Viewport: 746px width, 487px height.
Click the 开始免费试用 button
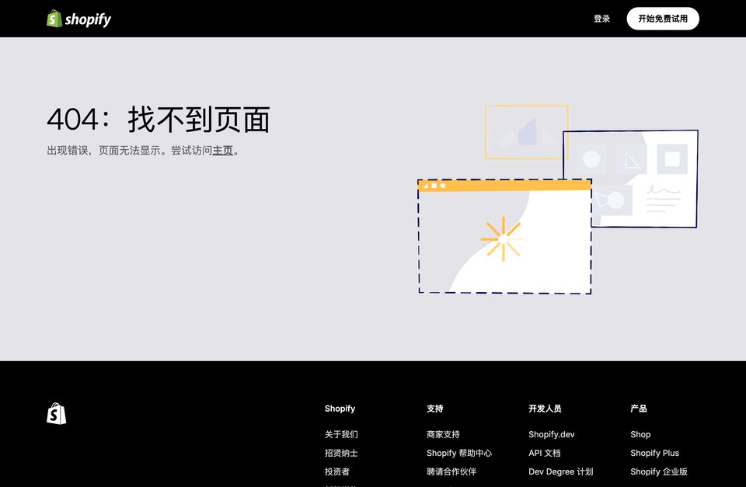663,19
